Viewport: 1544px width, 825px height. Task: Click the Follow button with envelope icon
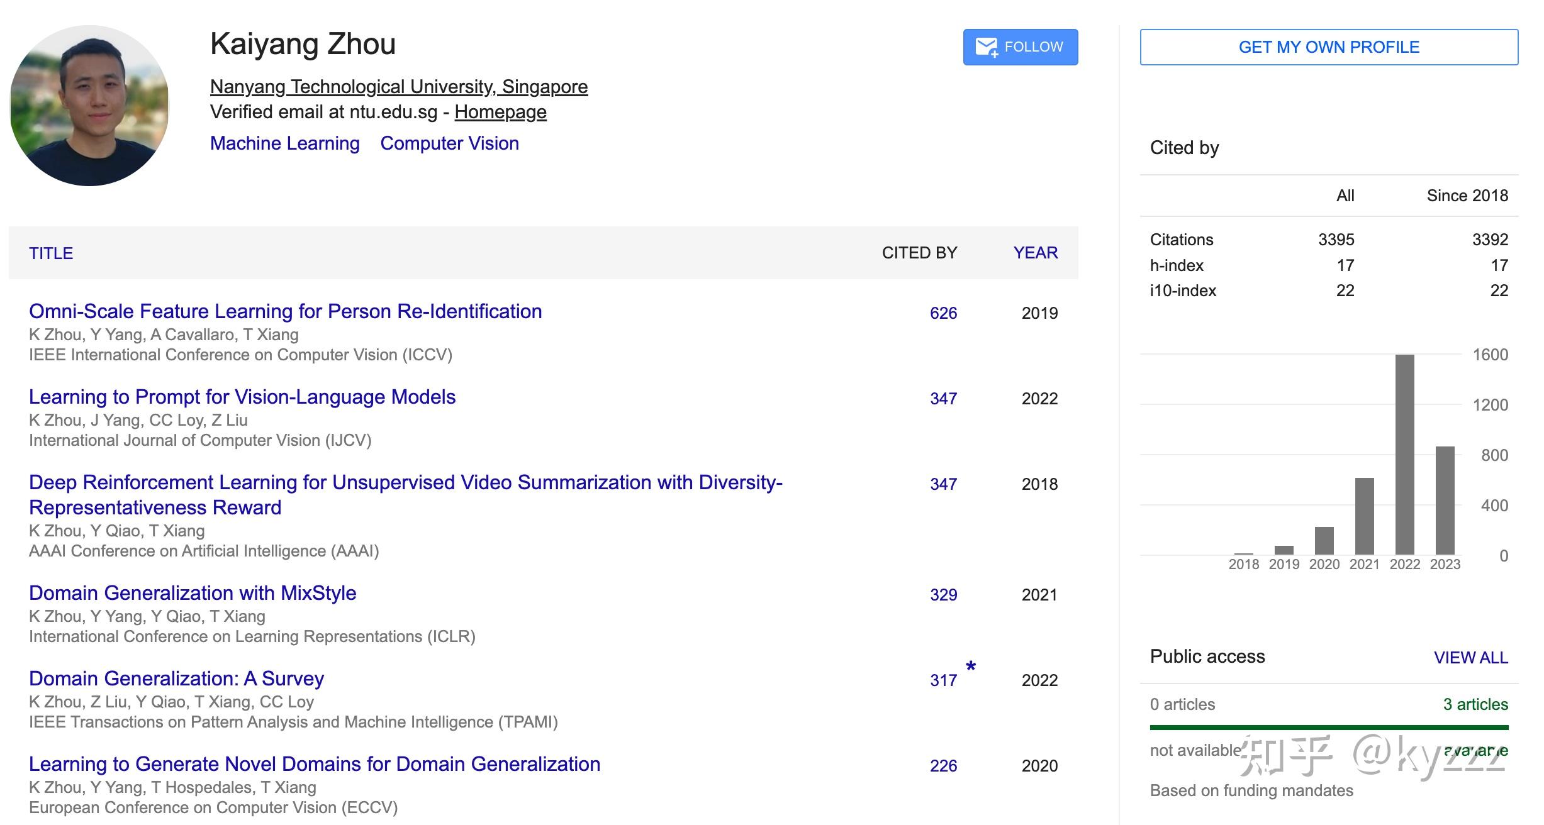[1019, 47]
